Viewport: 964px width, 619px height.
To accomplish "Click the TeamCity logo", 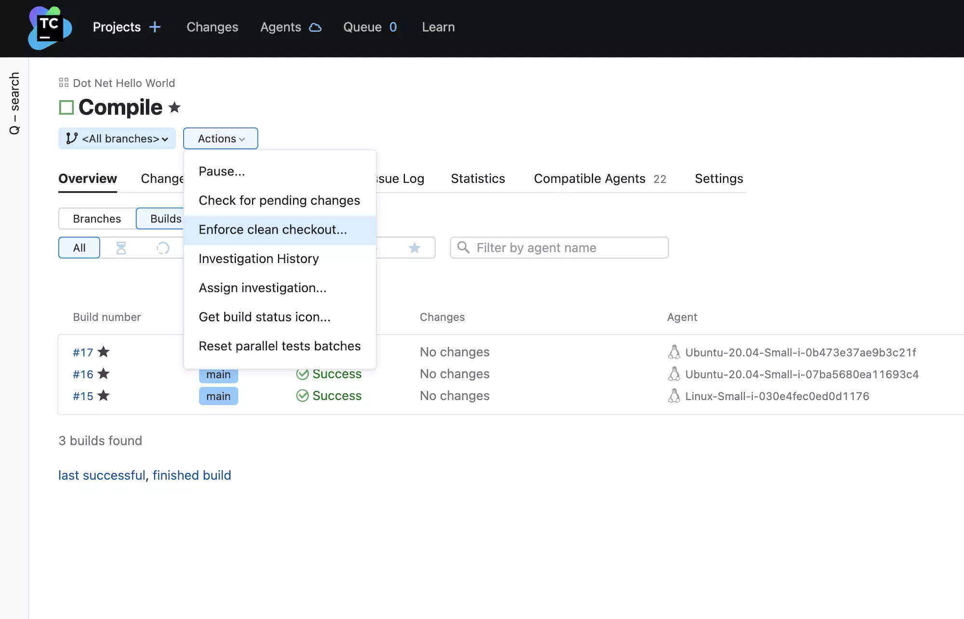I will [x=50, y=27].
